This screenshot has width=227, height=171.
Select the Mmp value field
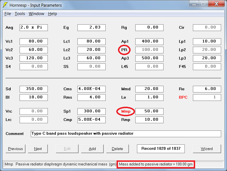[x=149, y=111]
